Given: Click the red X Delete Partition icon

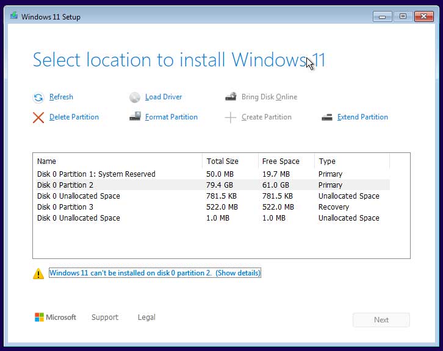Looking at the screenshot, I should coord(38,118).
